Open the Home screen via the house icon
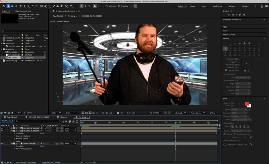 click(4, 6)
